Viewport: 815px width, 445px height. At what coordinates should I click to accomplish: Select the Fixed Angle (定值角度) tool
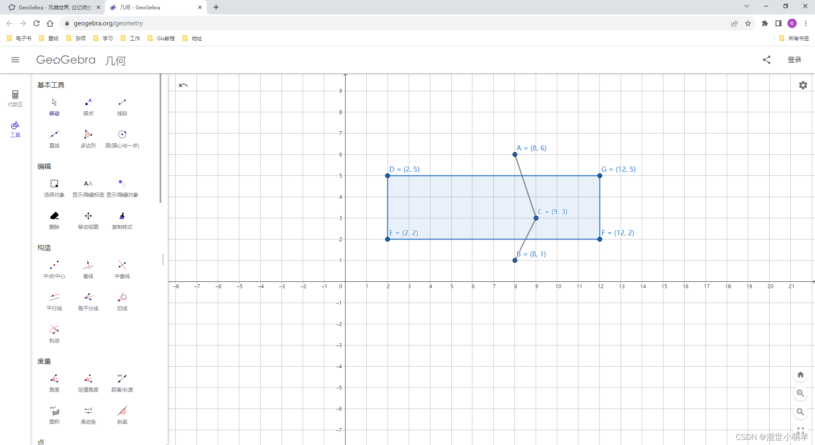pos(88,383)
